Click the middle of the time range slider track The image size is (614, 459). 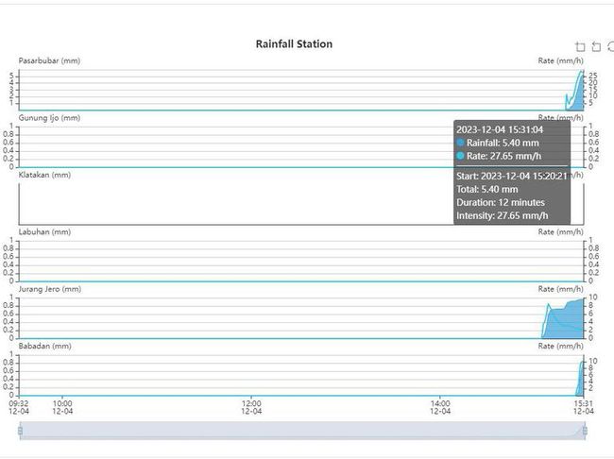pyautogui.click(x=301, y=431)
